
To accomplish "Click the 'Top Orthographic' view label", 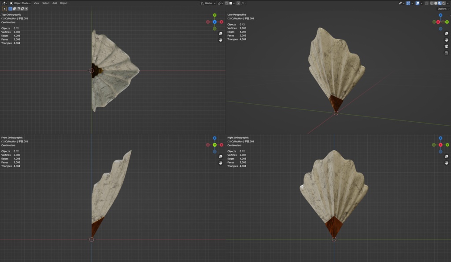I will point(11,15).
